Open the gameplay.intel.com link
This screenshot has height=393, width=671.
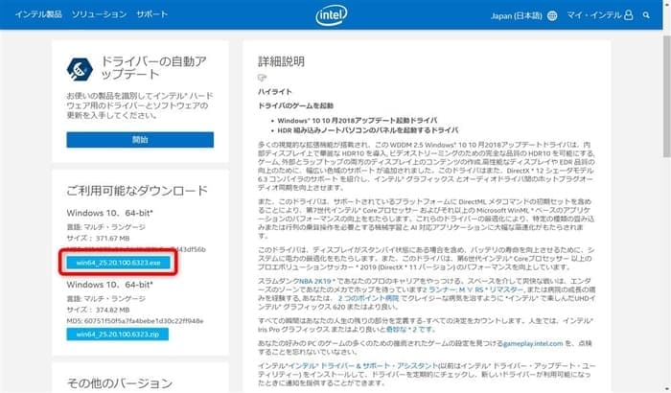533,343
